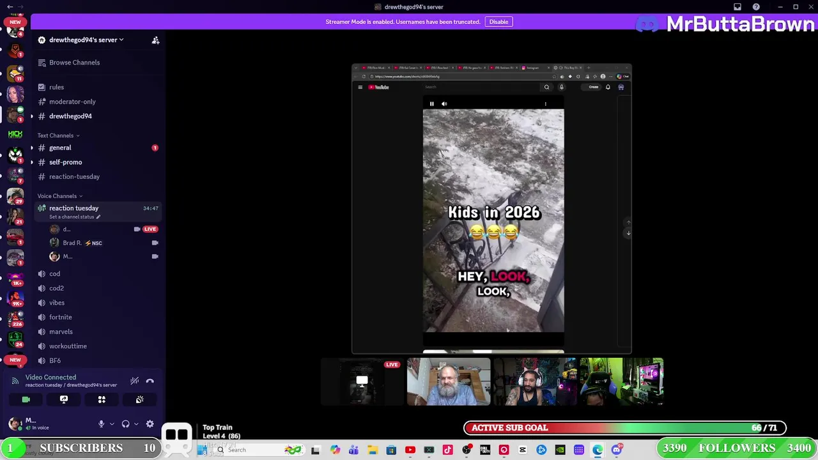Select the bearded man's webcam tile
The image size is (818, 460).
449,381
